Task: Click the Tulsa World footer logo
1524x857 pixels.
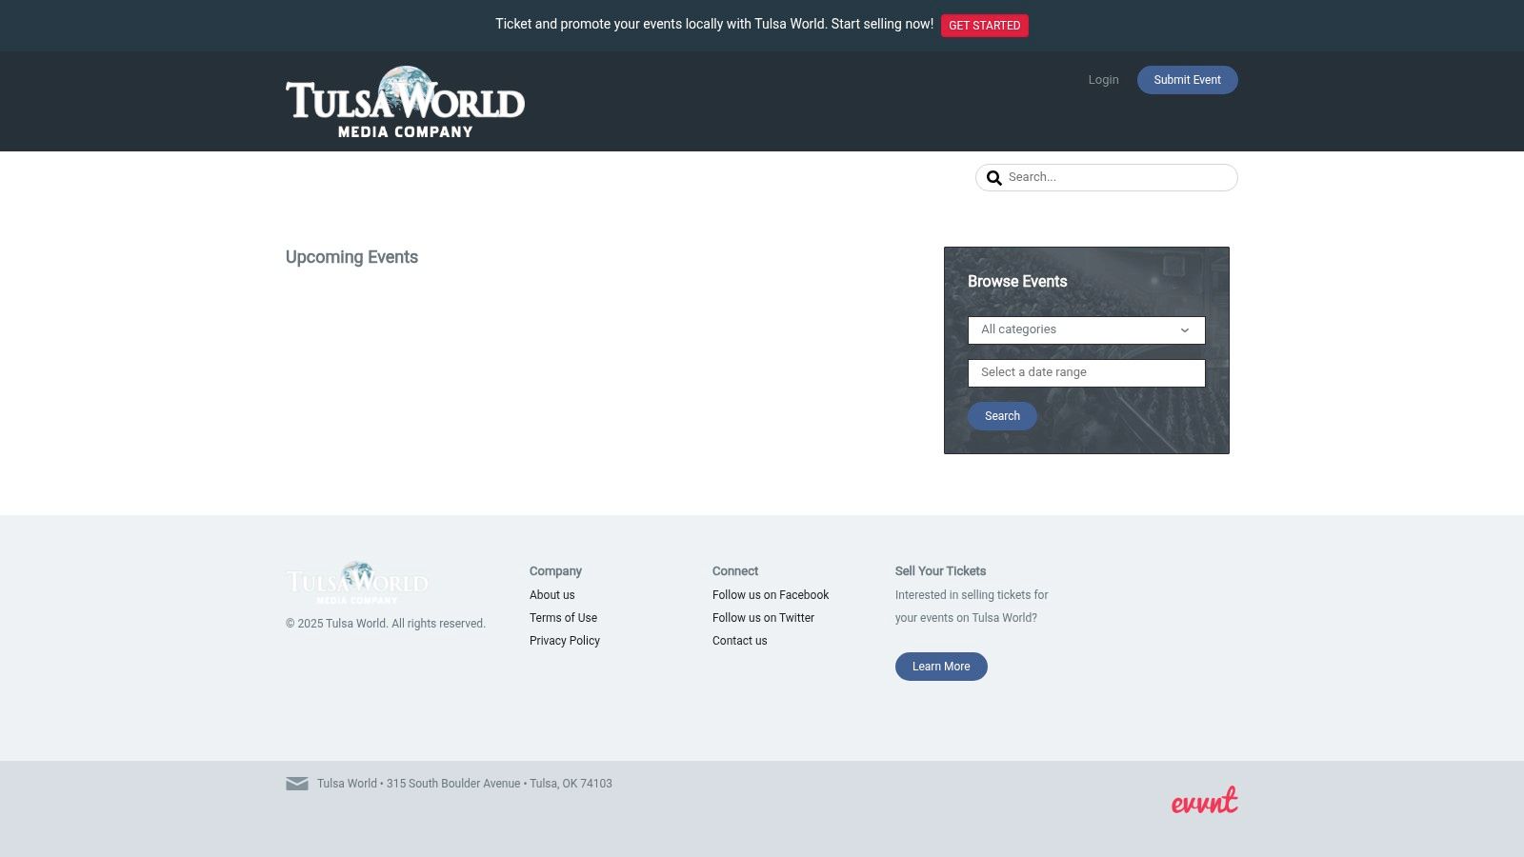Action: tap(356, 581)
